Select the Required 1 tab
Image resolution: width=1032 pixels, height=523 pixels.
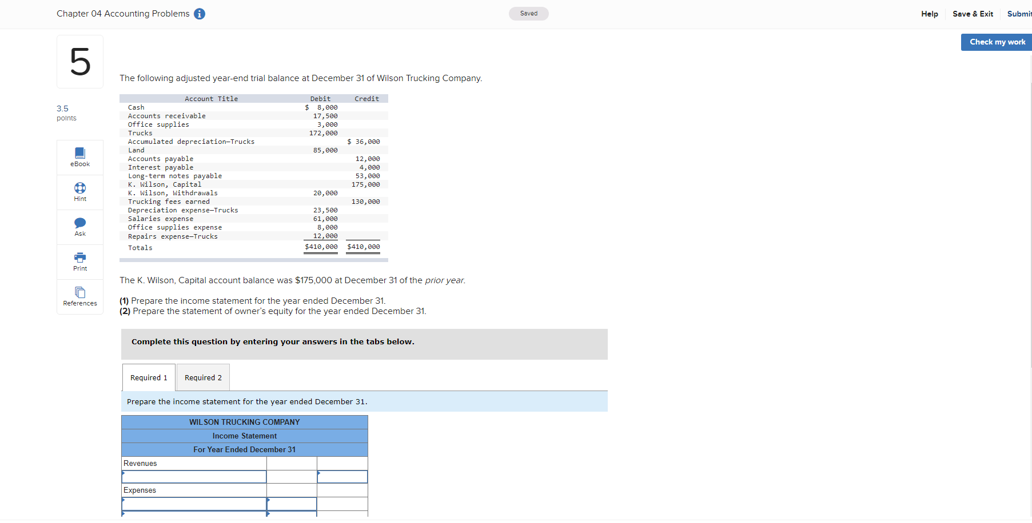(148, 377)
